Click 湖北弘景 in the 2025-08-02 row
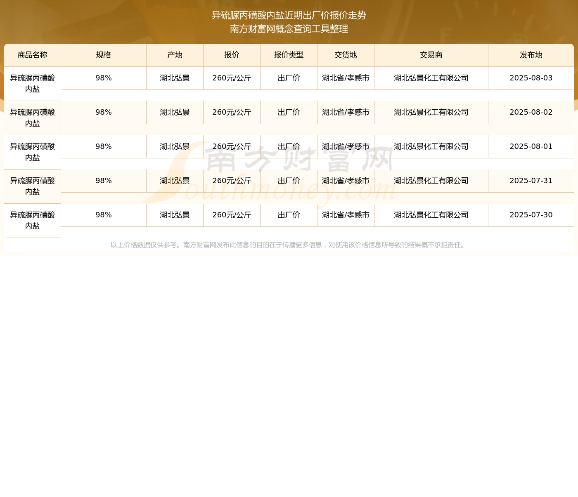 click(175, 113)
